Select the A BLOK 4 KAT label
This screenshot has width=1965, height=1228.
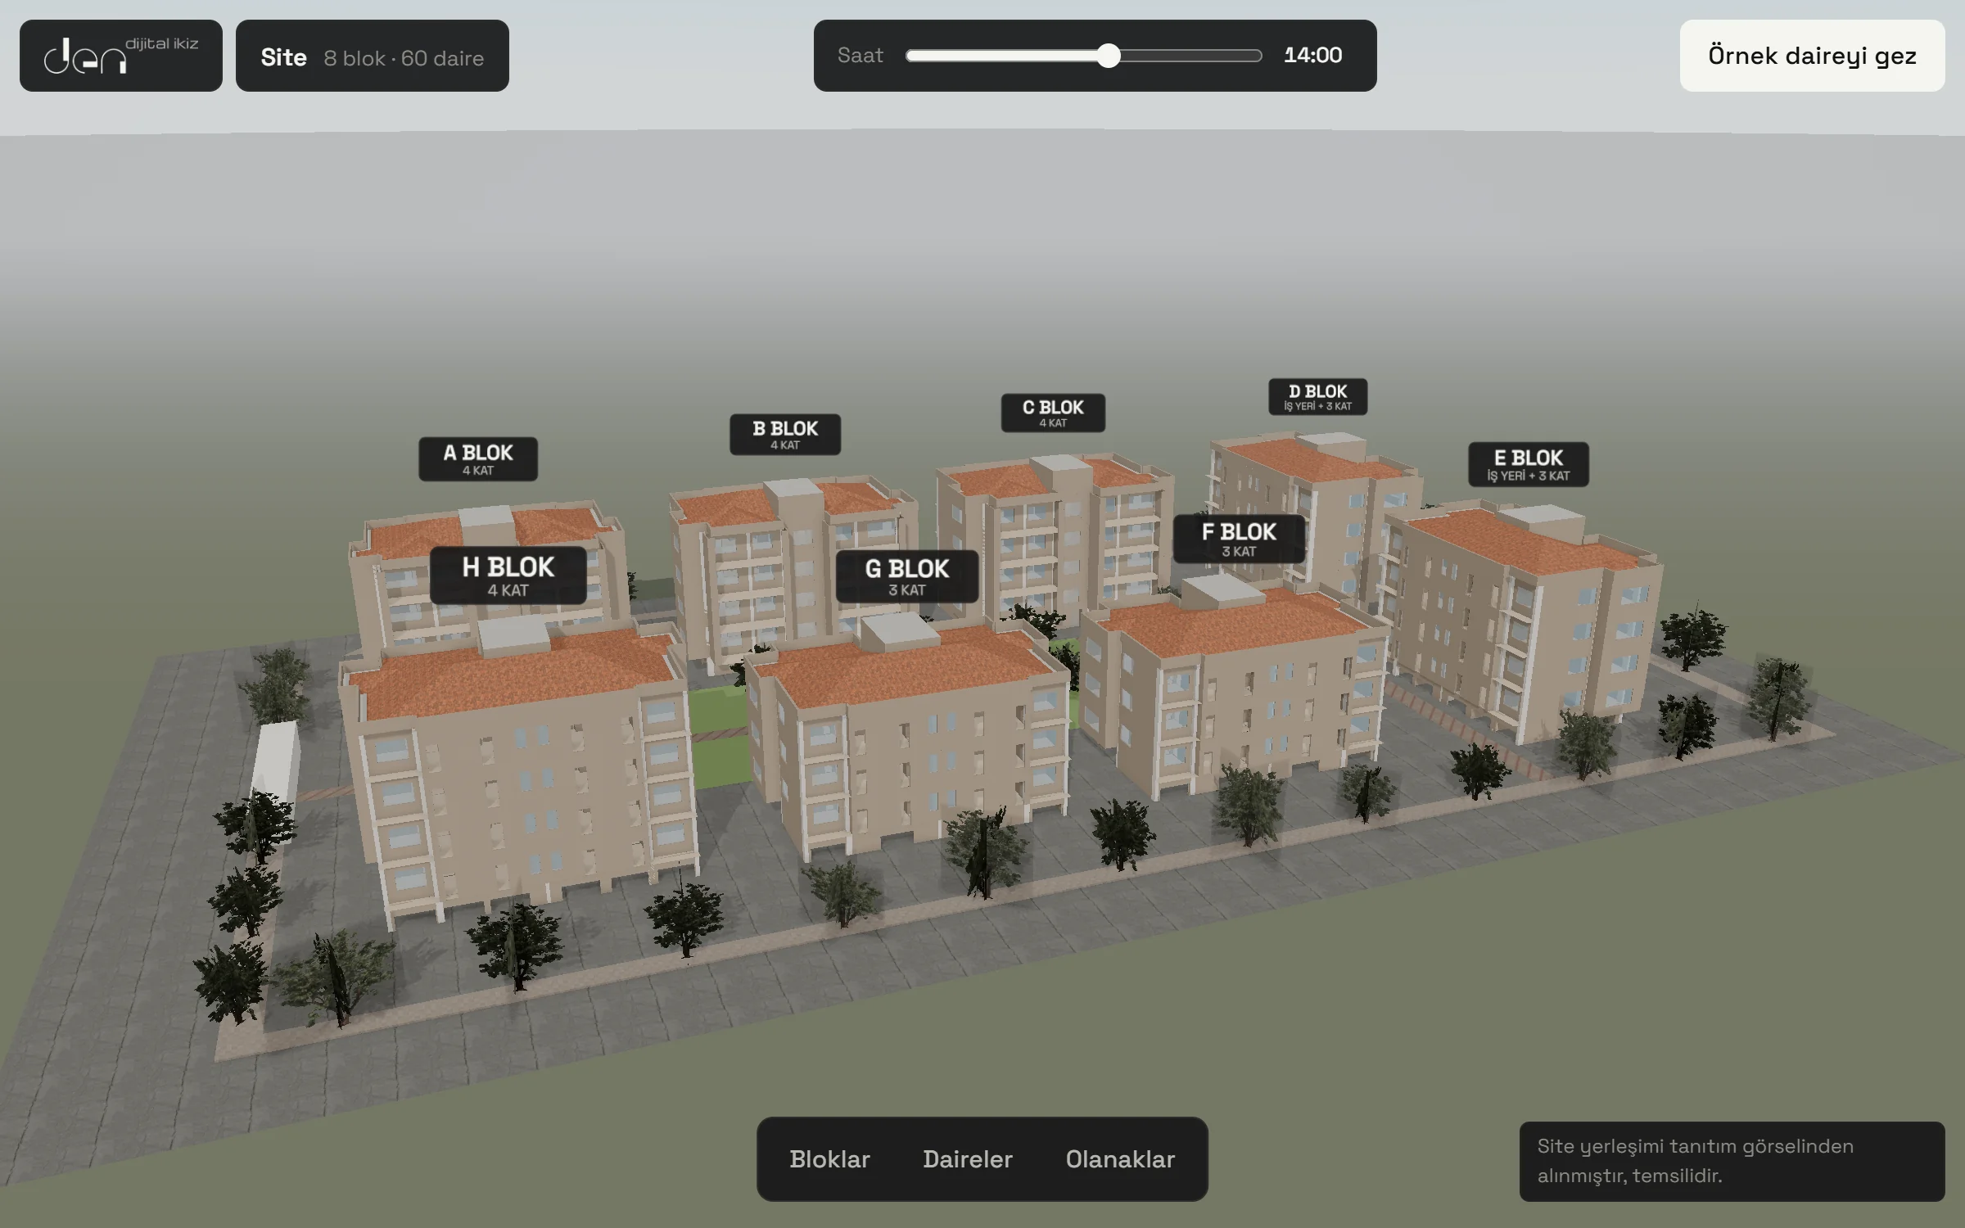(478, 459)
